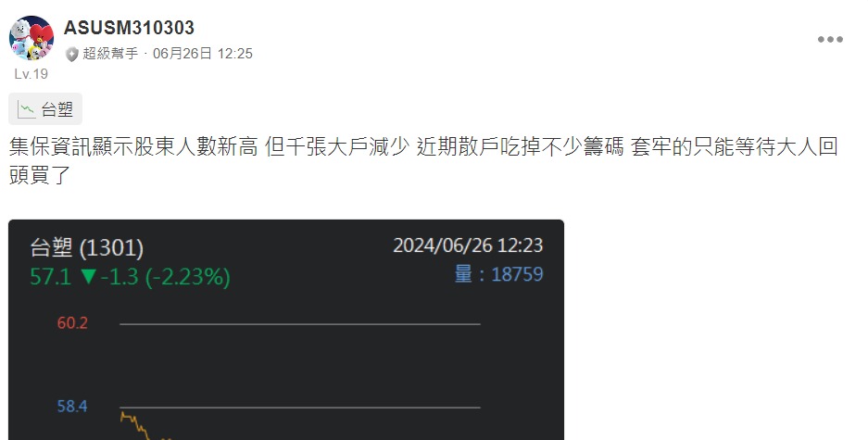Open the post timestamp 06月26日 12:25
This screenshot has height=440, width=868.
(203, 54)
